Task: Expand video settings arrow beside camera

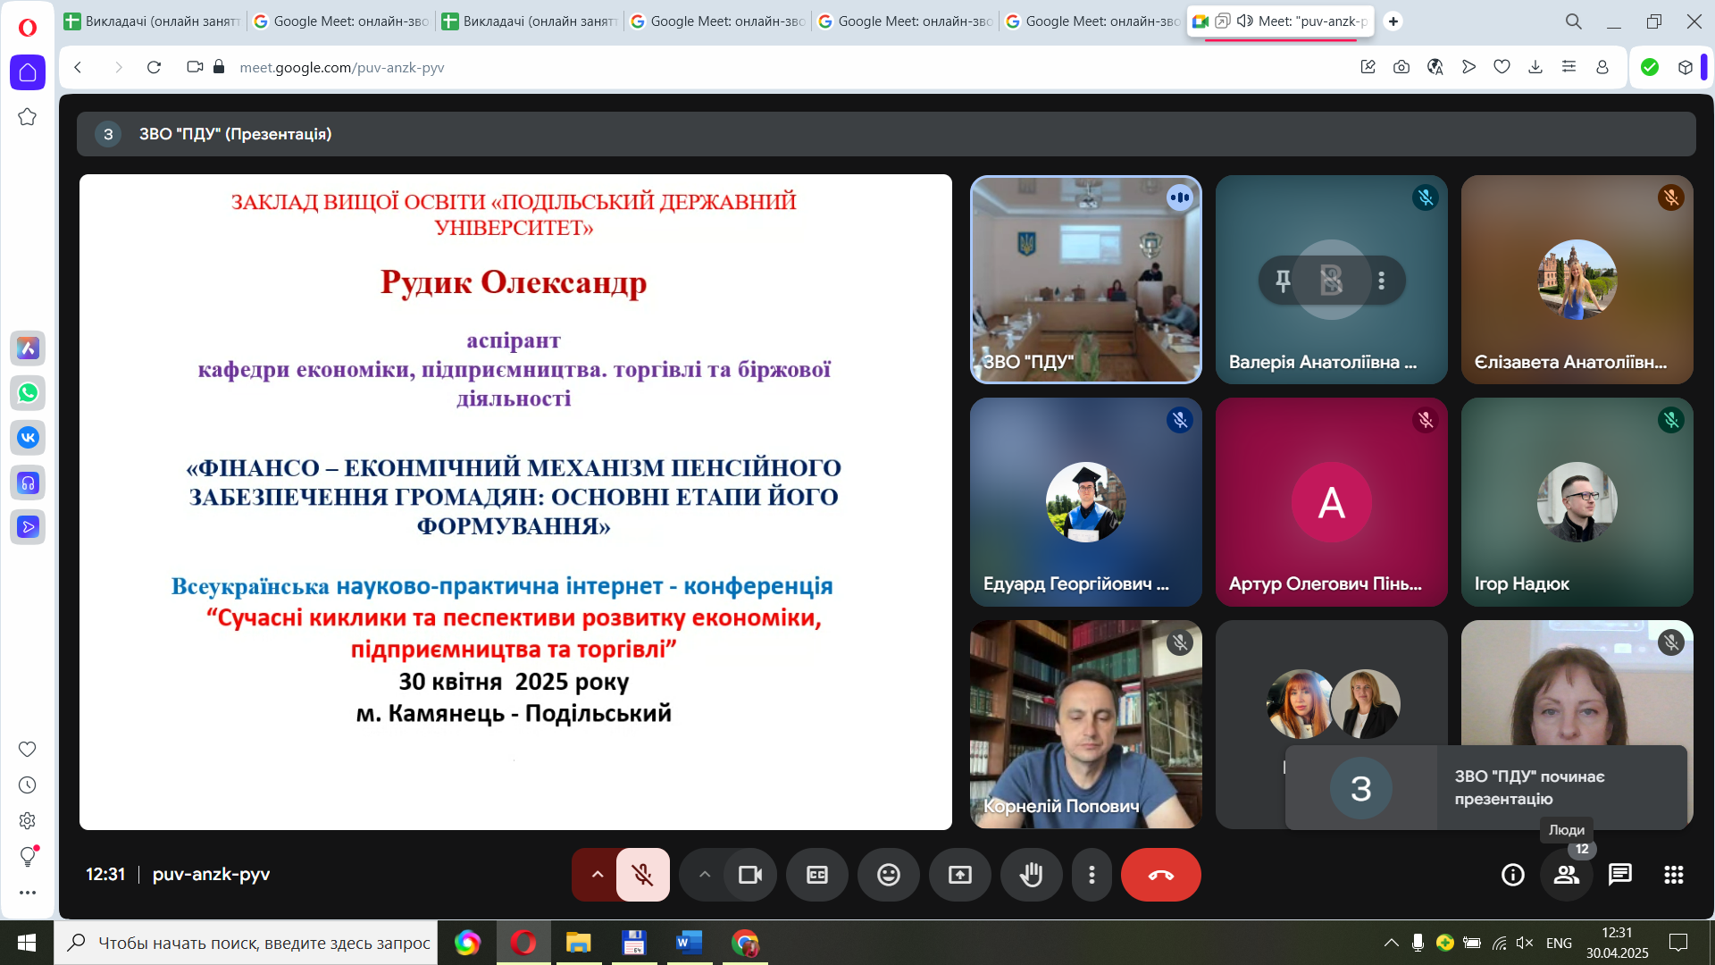Action: [704, 875]
